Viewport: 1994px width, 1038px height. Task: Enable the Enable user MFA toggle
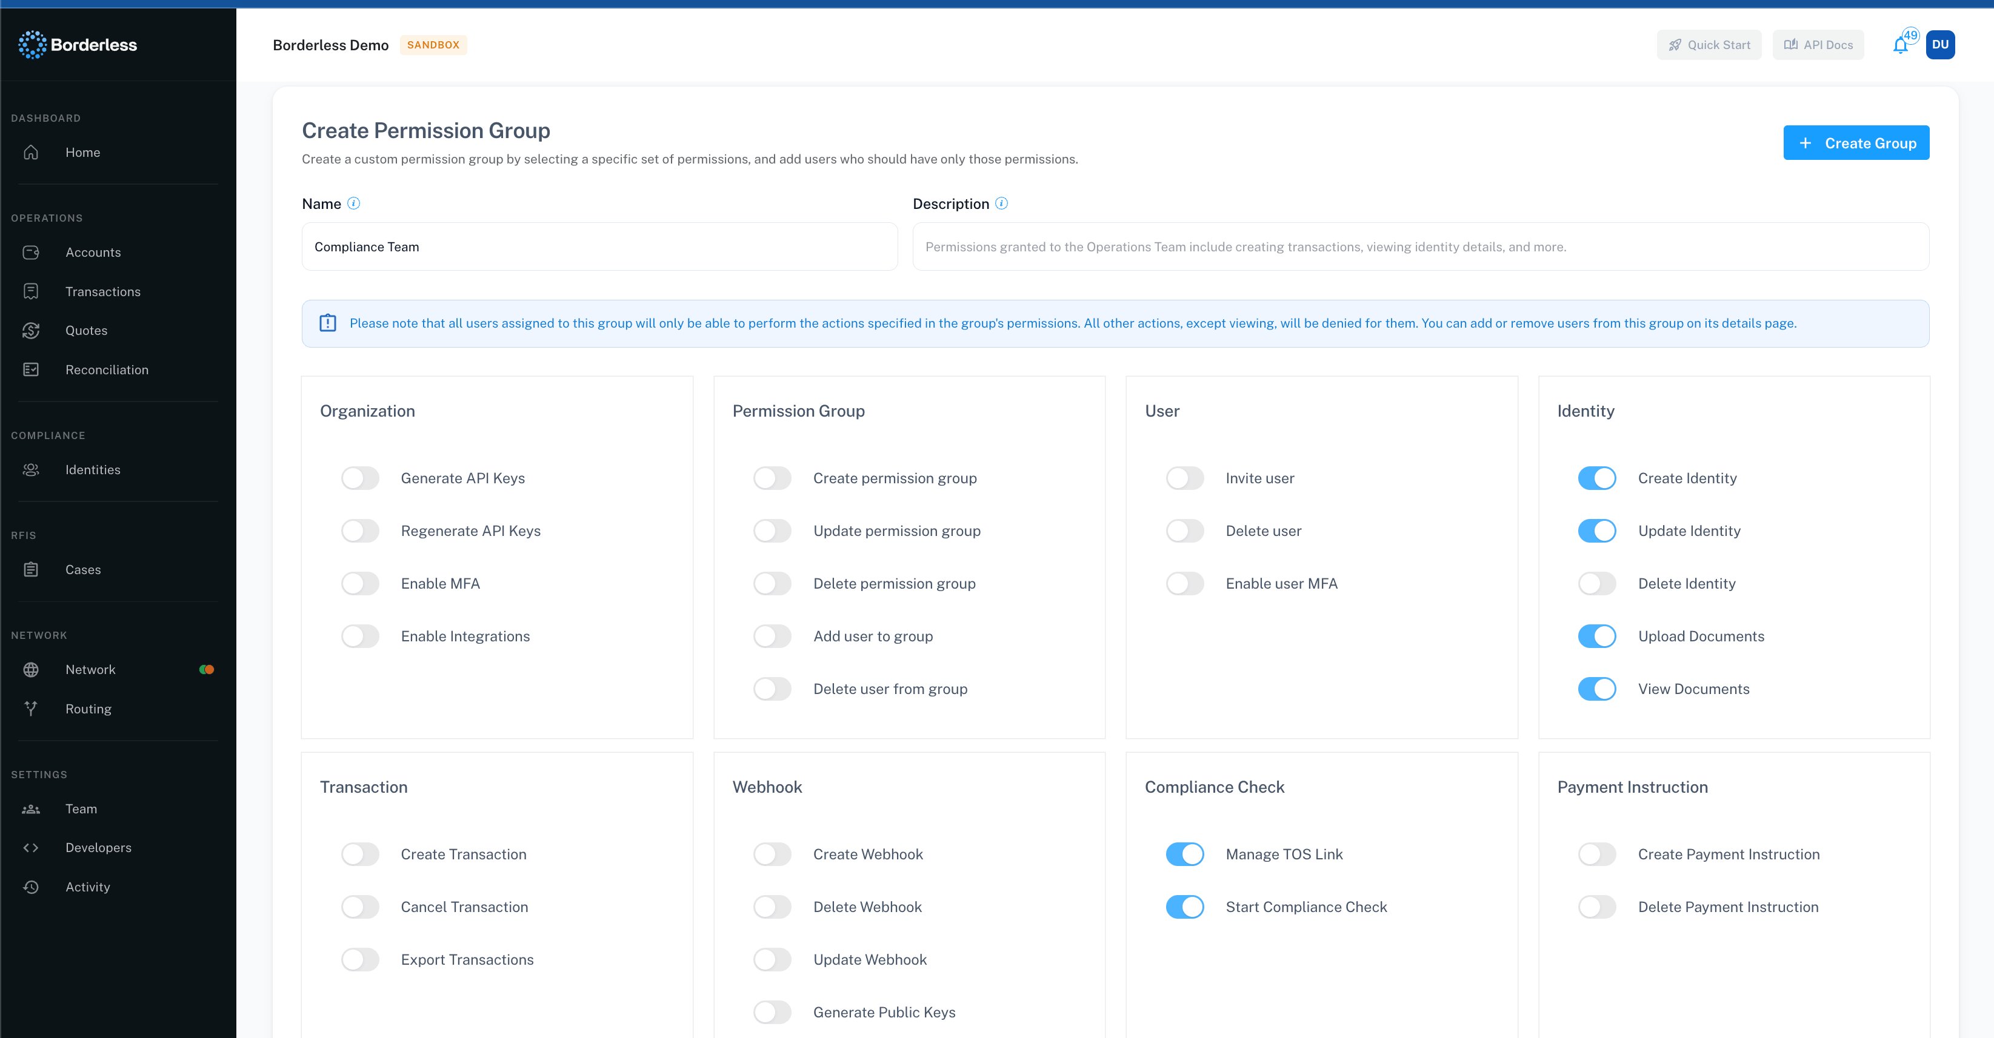click(1185, 583)
